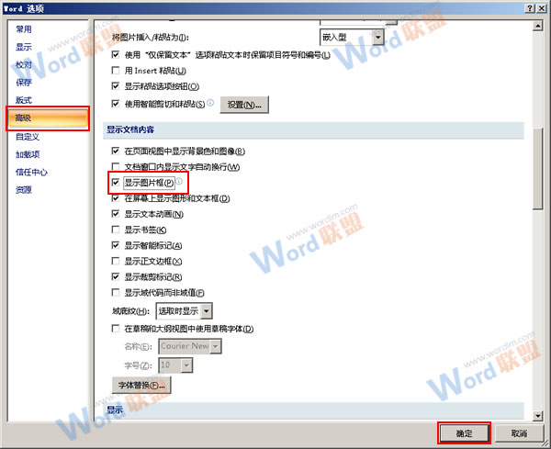Click info icon beside 使用智能剪切和粘贴

coord(210,103)
